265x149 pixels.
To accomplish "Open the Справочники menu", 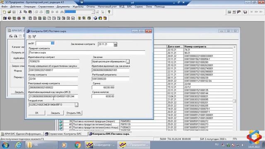I will (x=46, y=7).
